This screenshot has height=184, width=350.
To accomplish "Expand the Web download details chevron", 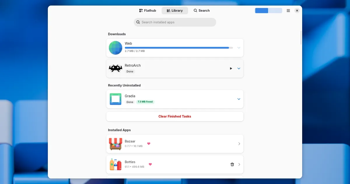I will tap(239, 48).
